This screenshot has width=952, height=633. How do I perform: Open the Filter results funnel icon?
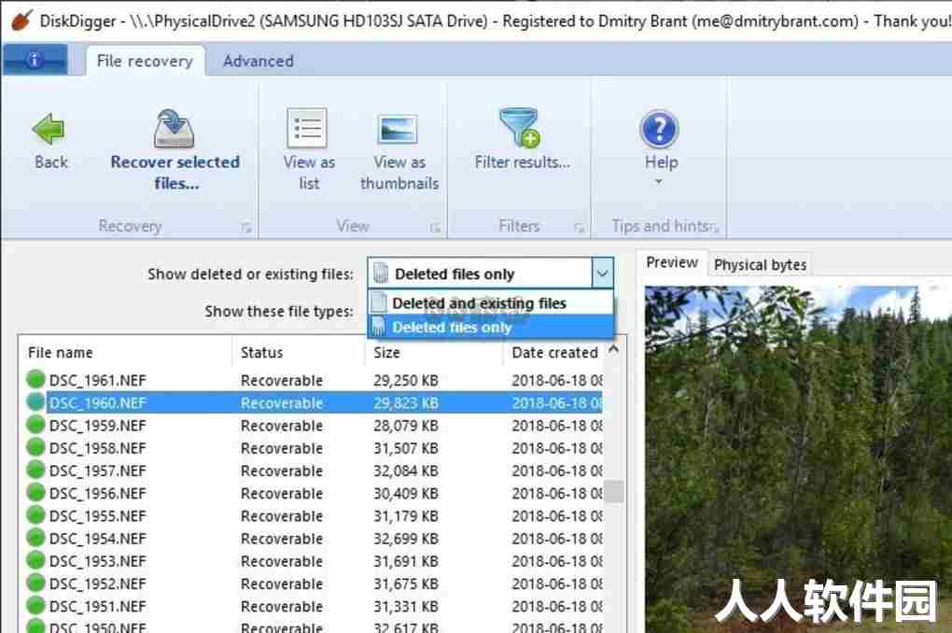pos(520,128)
